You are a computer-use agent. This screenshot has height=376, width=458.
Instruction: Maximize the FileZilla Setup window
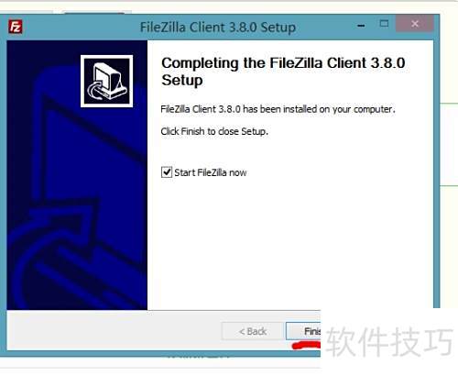tap(384, 24)
